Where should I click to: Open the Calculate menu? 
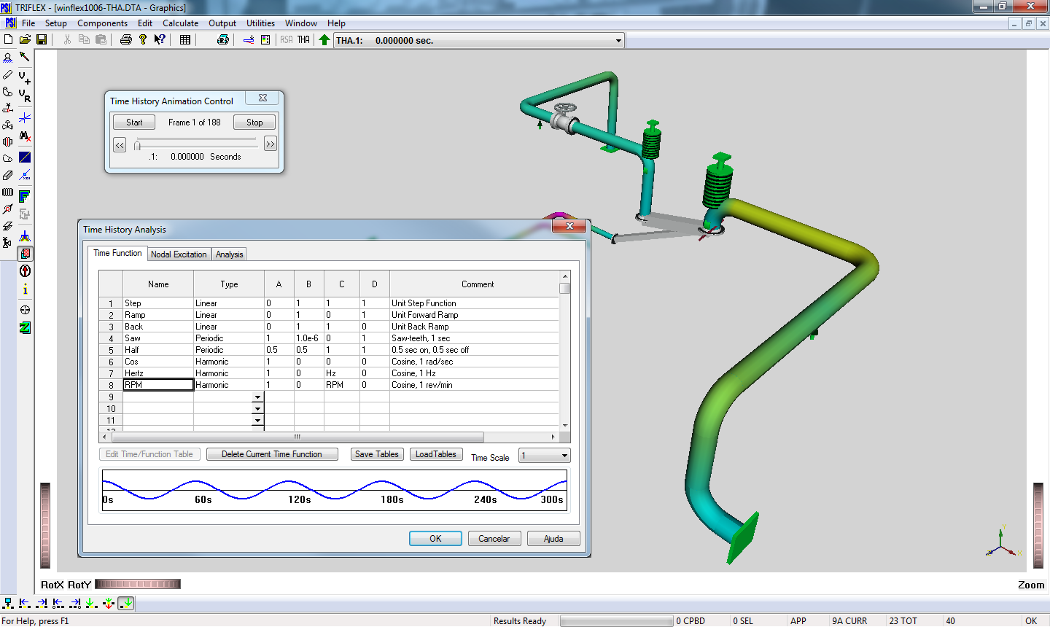click(x=180, y=23)
